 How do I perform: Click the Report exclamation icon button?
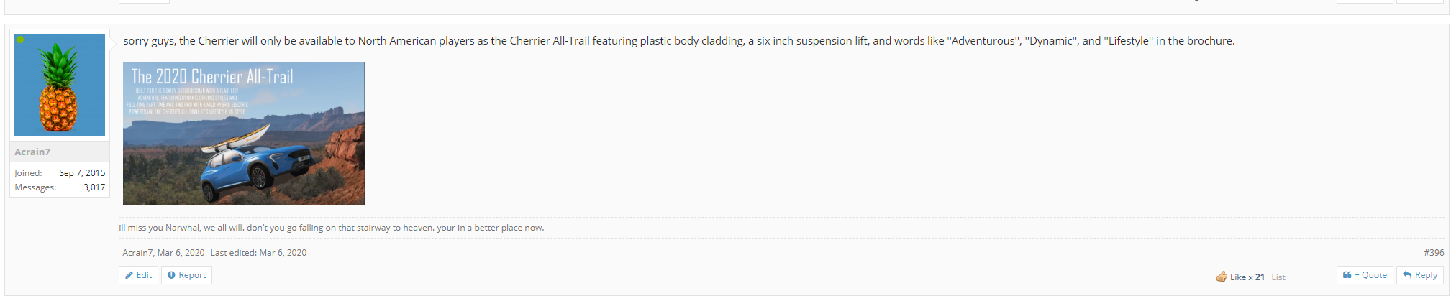186,275
